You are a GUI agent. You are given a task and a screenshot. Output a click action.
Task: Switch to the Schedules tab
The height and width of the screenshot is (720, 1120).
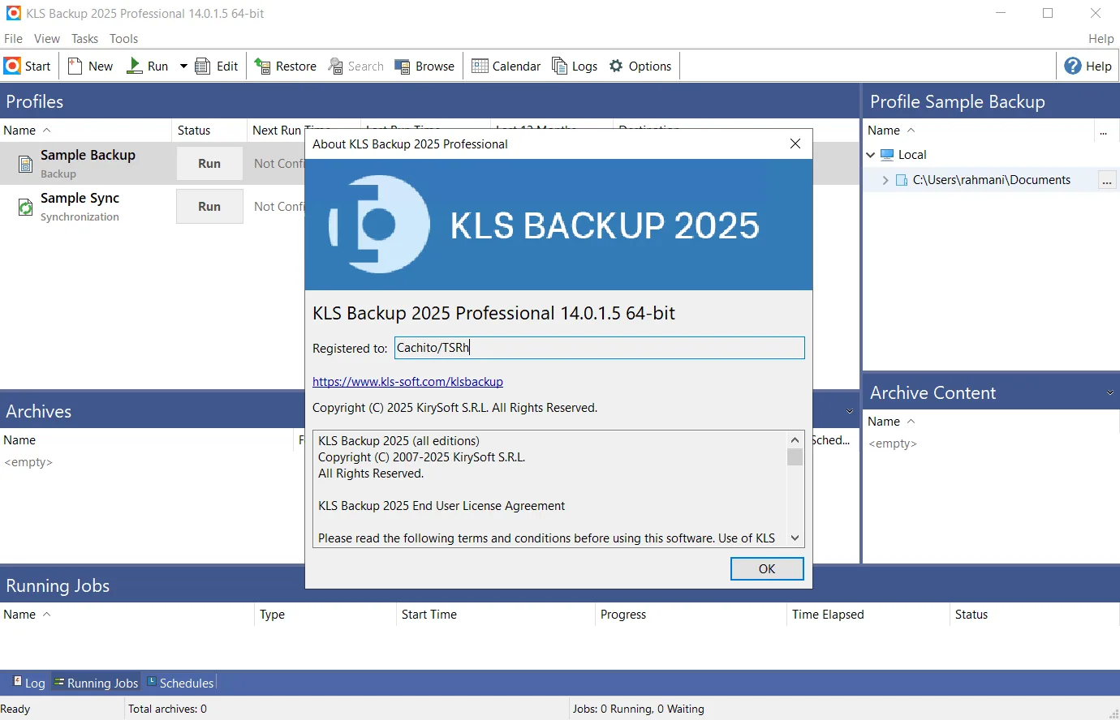[x=180, y=683]
